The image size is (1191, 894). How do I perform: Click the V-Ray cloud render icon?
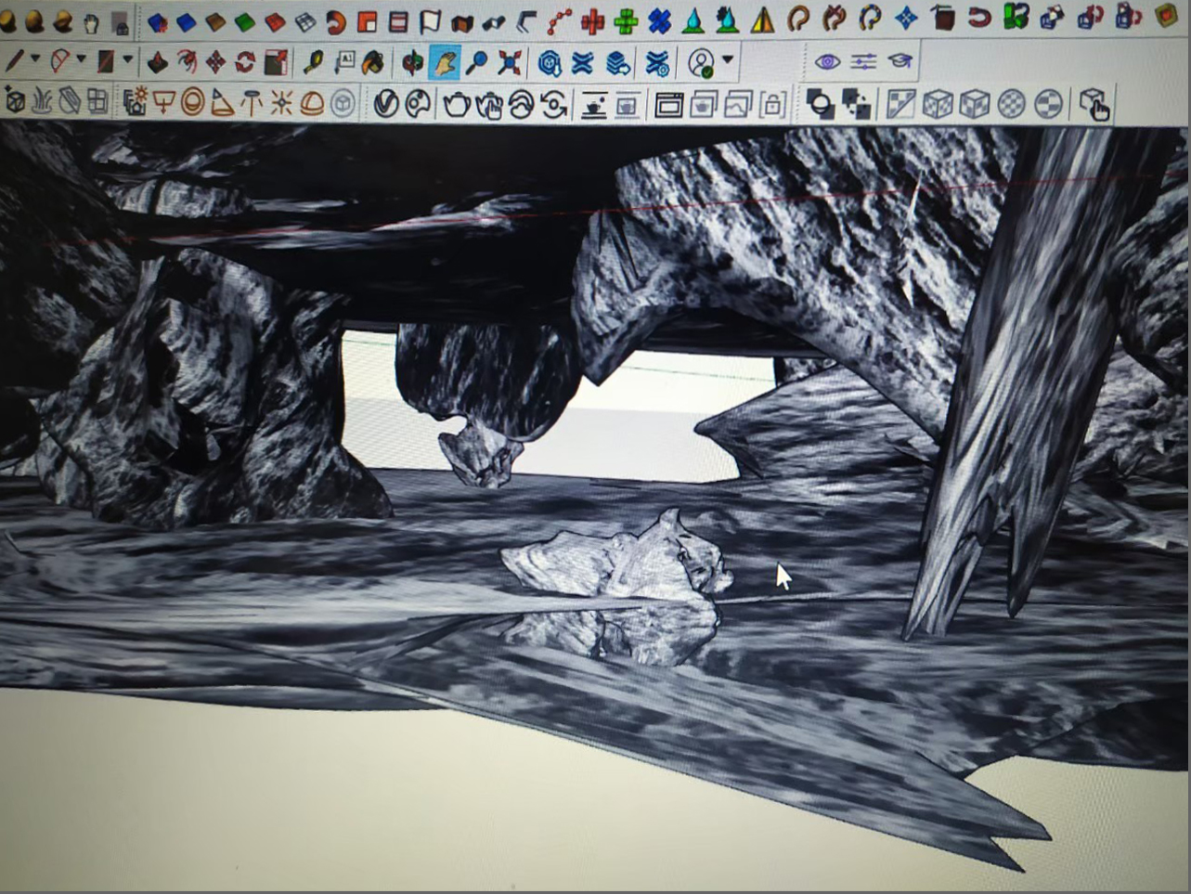[522, 105]
